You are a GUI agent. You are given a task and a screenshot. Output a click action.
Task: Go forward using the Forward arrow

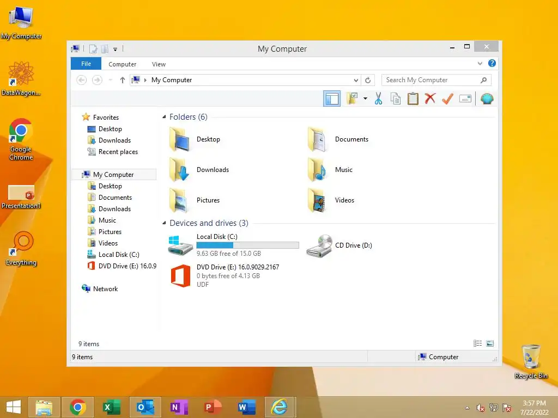[97, 80]
